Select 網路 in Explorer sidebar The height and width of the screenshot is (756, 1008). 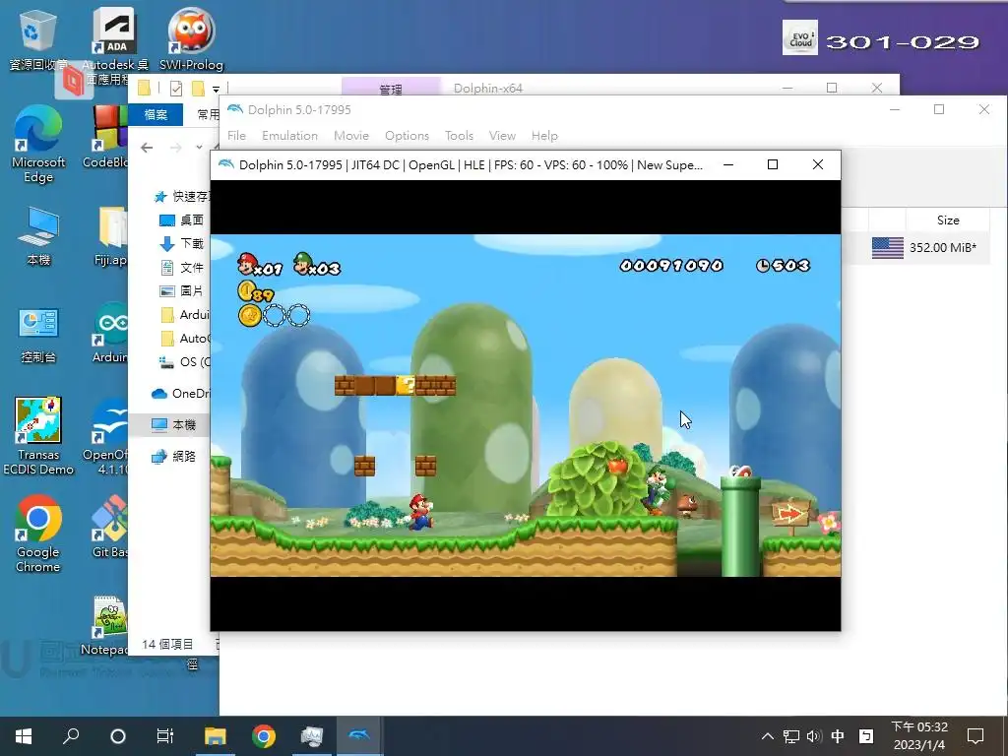[172, 457]
